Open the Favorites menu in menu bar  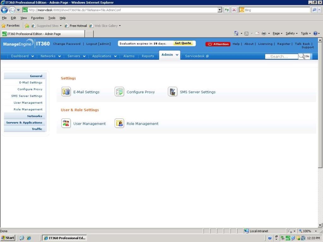[38, 18]
